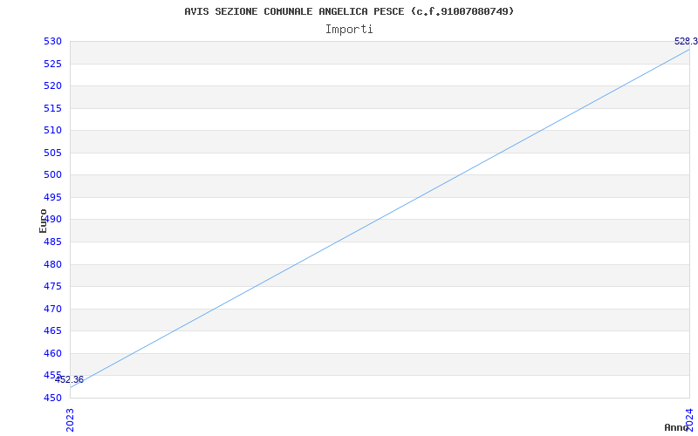Click the 510 y-axis tick label
The width and height of the screenshot is (698, 436).
point(52,130)
